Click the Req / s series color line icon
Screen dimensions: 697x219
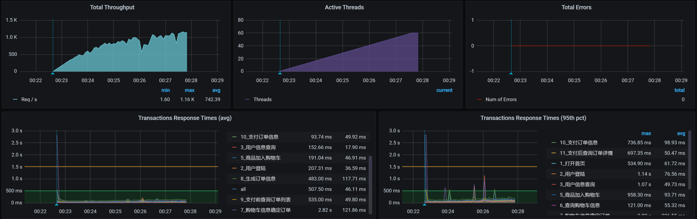coord(15,100)
